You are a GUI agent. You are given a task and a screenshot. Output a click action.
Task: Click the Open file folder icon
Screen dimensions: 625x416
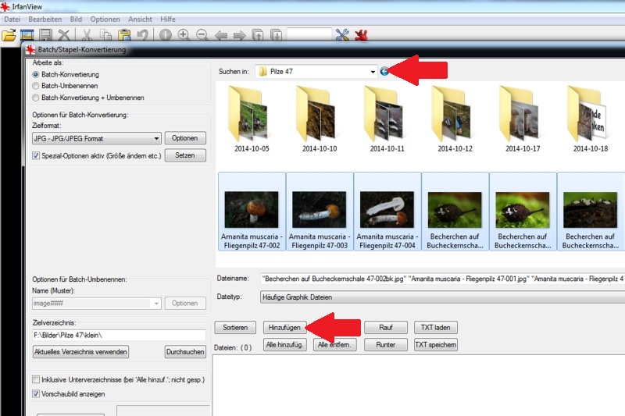[9, 35]
